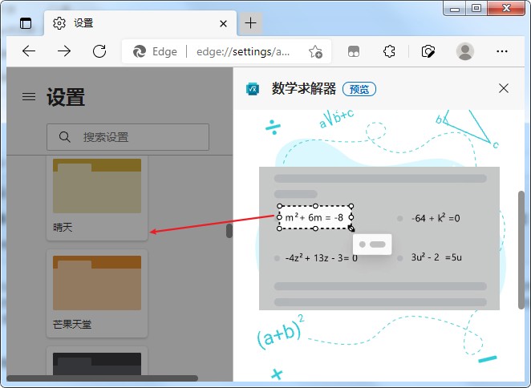
Task: Refresh the current page
Action: point(99,51)
